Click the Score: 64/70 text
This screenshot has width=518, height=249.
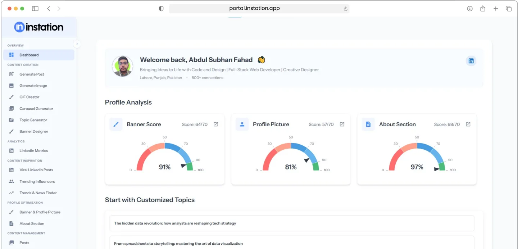click(195, 124)
